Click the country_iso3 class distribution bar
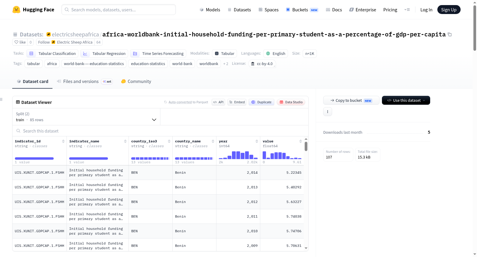 tap(150, 158)
